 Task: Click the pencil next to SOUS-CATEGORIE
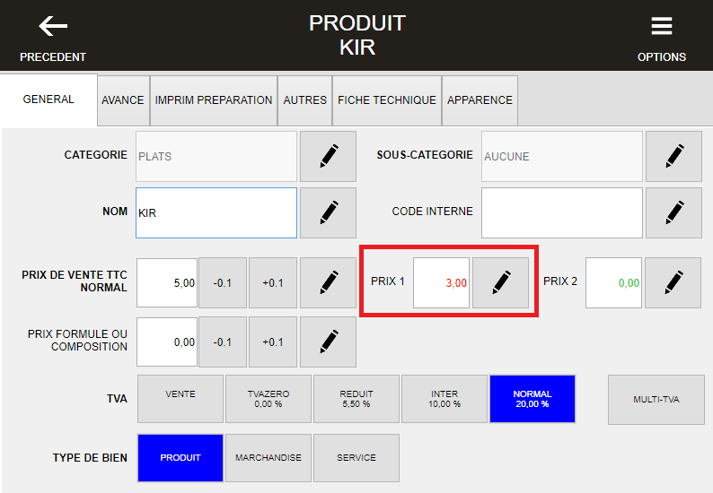[673, 156]
